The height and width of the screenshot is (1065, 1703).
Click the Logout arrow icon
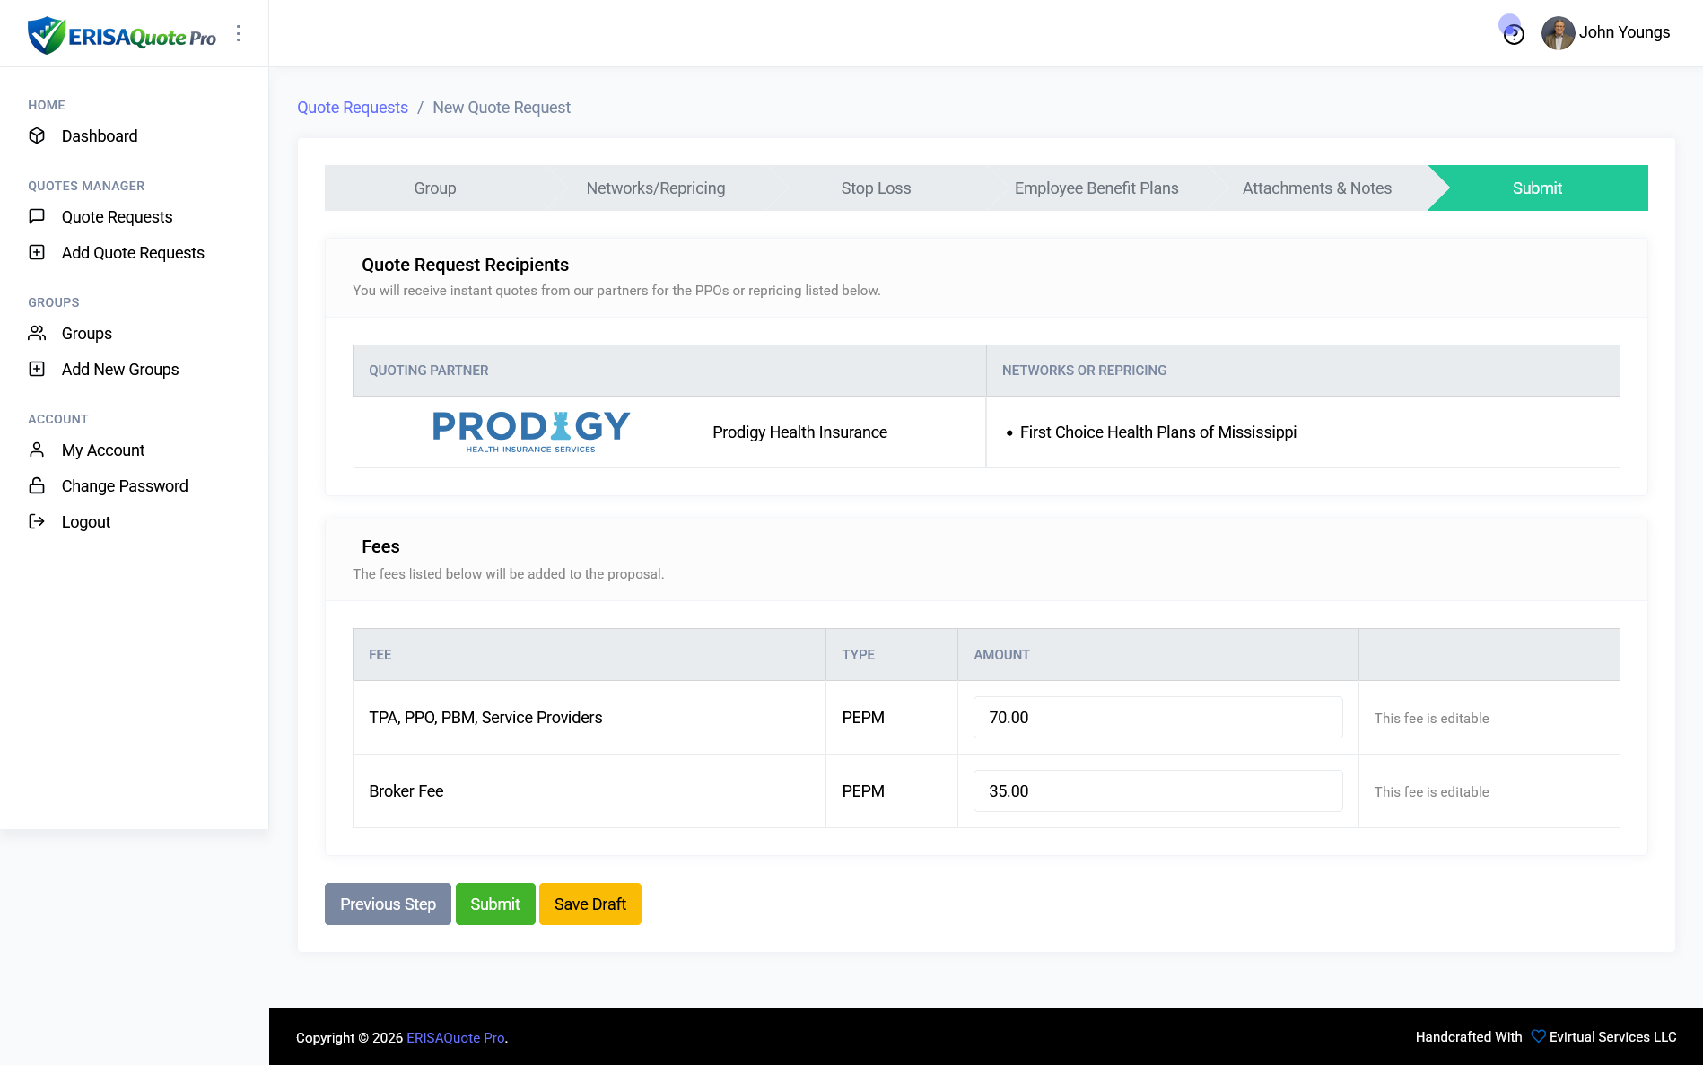pos(37,521)
